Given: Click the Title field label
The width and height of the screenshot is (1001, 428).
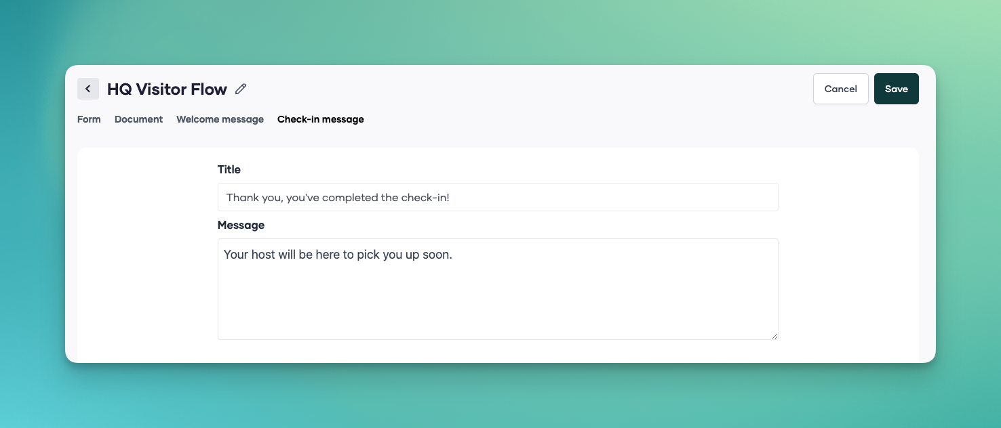Looking at the screenshot, I should (229, 169).
